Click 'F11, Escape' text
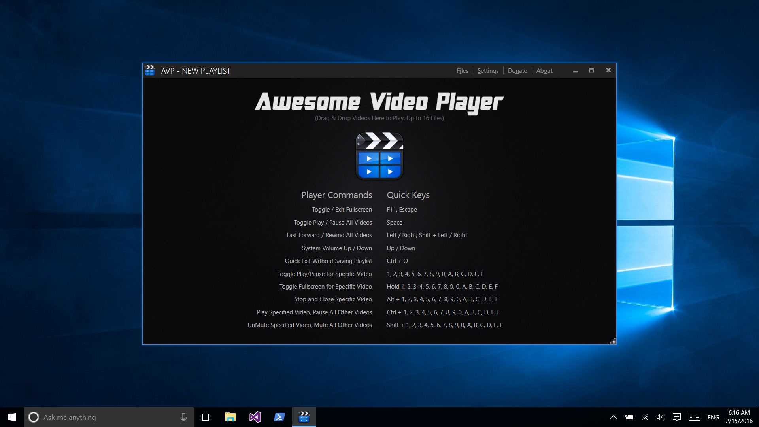Viewport: 759px width, 427px height. tap(402, 210)
